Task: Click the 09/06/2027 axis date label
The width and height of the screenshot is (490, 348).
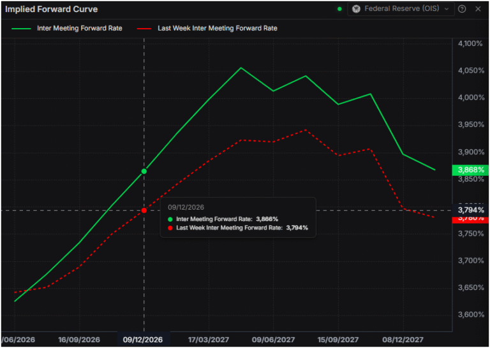Action: point(274,340)
